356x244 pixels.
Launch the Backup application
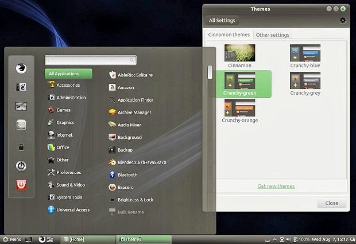tap(121, 150)
